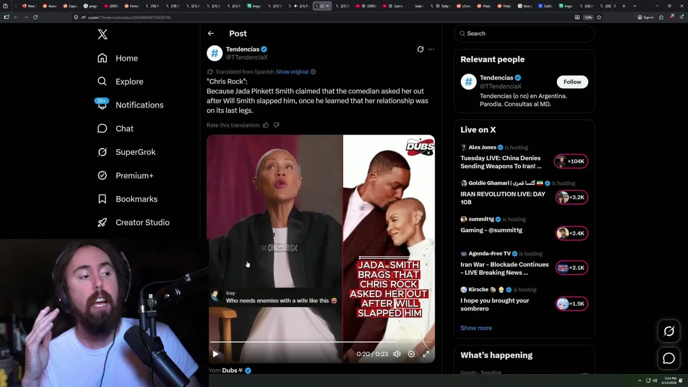Join Agenda-Free TV live +2.1K
Image resolution: width=688 pixels, height=387 pixels.
(x=571, y=268)
